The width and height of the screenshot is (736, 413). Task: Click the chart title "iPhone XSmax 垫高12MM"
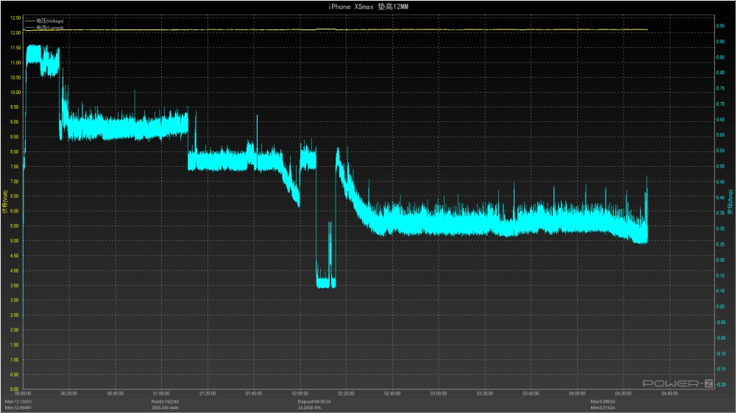click(x=368, y=7)
